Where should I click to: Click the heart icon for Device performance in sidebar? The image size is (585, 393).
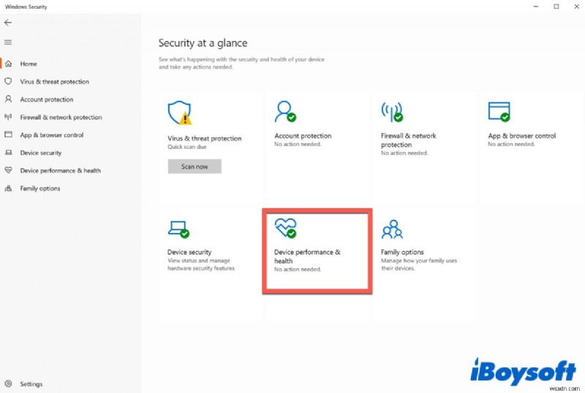click(x=8, y=170)
